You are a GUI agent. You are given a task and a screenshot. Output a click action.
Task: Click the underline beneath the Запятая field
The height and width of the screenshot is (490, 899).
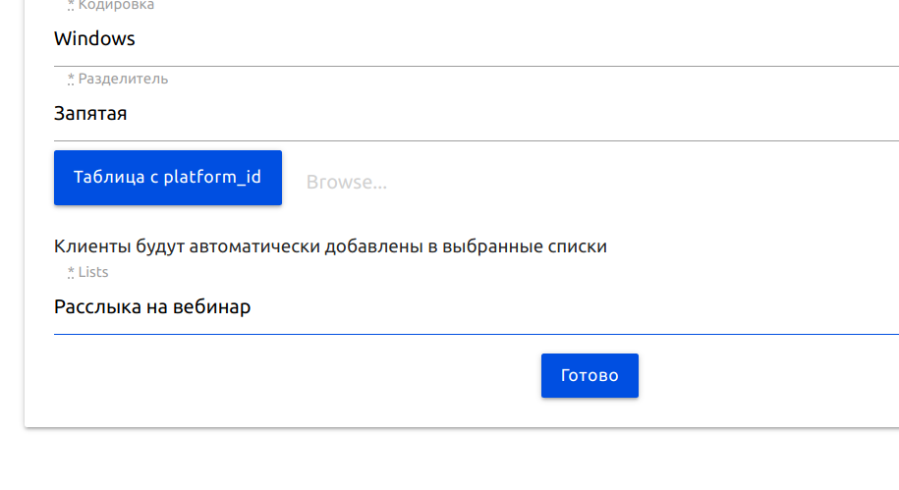(476, 140)
